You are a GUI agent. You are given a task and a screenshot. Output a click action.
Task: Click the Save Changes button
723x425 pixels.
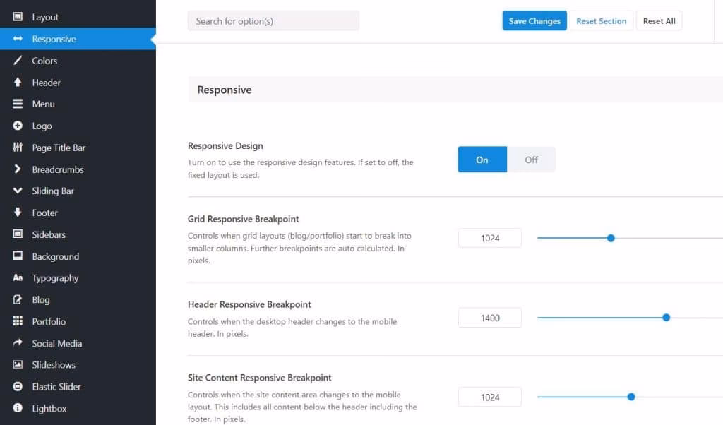click(x=534, y=20)
